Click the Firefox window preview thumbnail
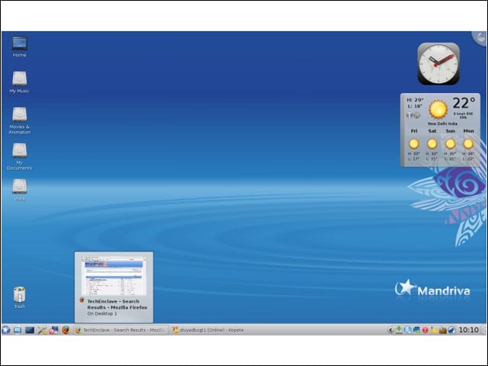This screenshot has width=488, height=366. [114, 276]
